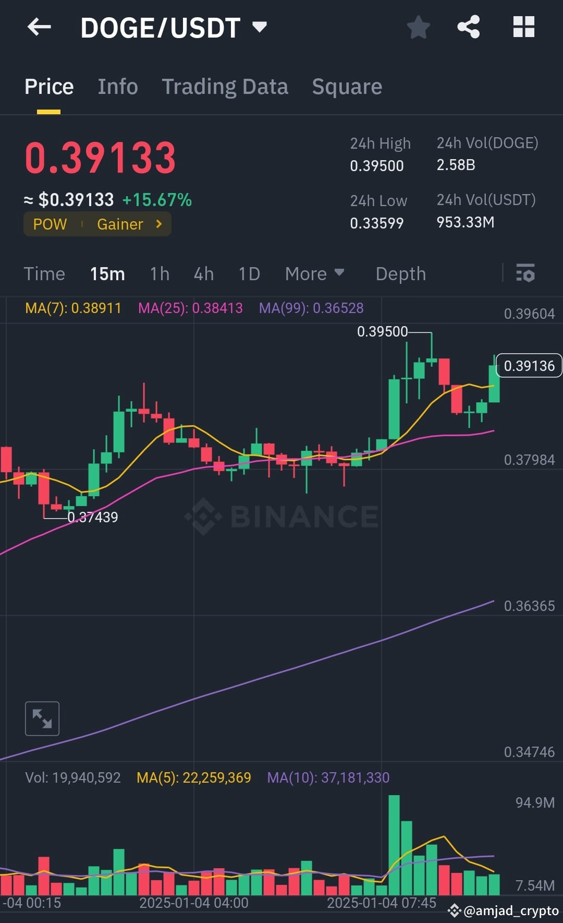Select the Info section

tap(117, 86)
